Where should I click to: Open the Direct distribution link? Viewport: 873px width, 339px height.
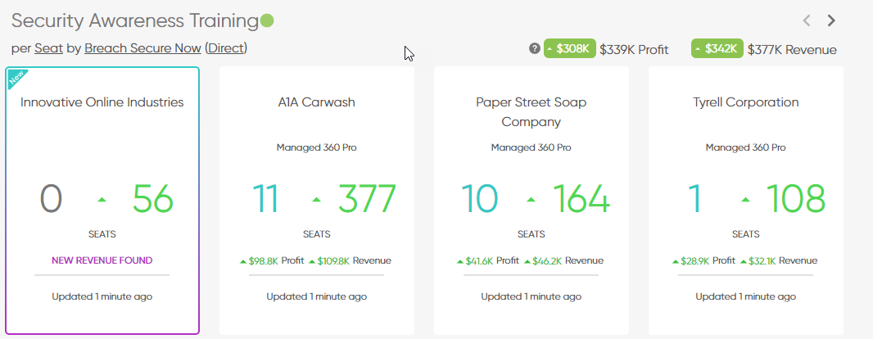[226, 48]
